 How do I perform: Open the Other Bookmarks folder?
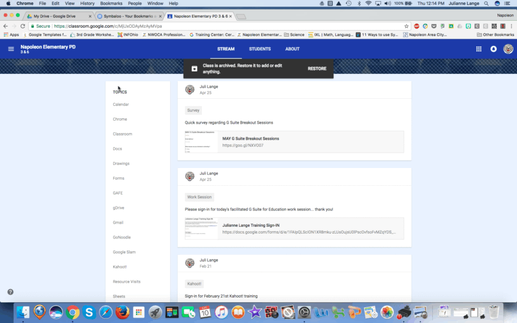(x=495, y=34)
